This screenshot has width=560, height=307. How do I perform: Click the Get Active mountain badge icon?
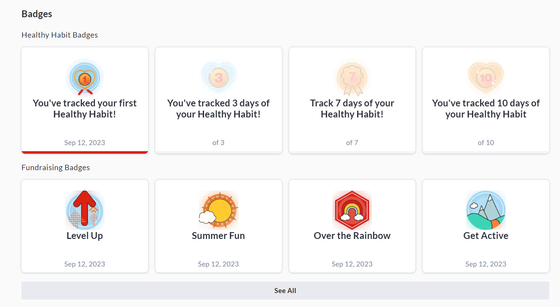(486, 210)
